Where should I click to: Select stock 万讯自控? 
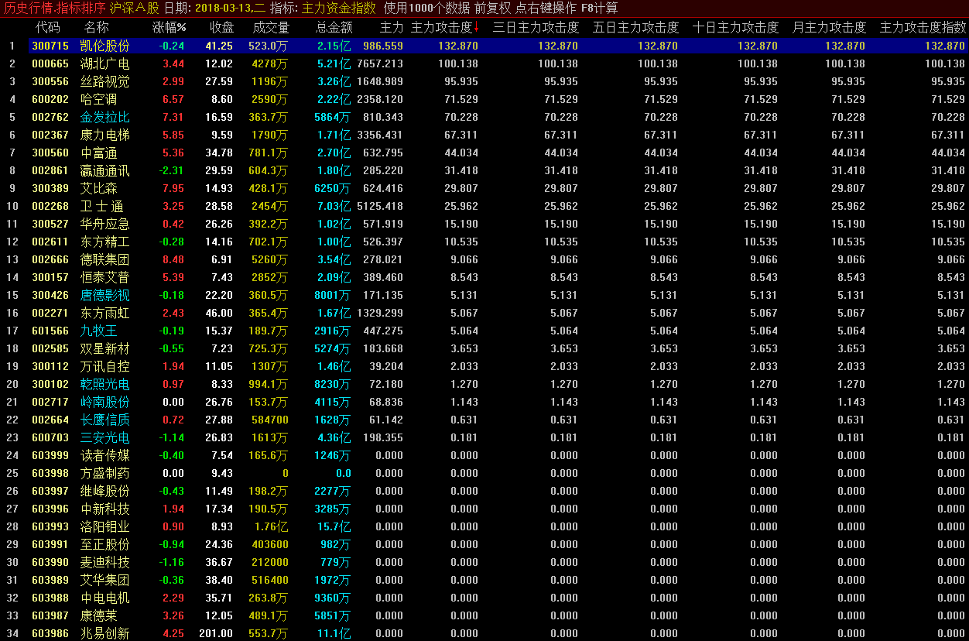105,366
